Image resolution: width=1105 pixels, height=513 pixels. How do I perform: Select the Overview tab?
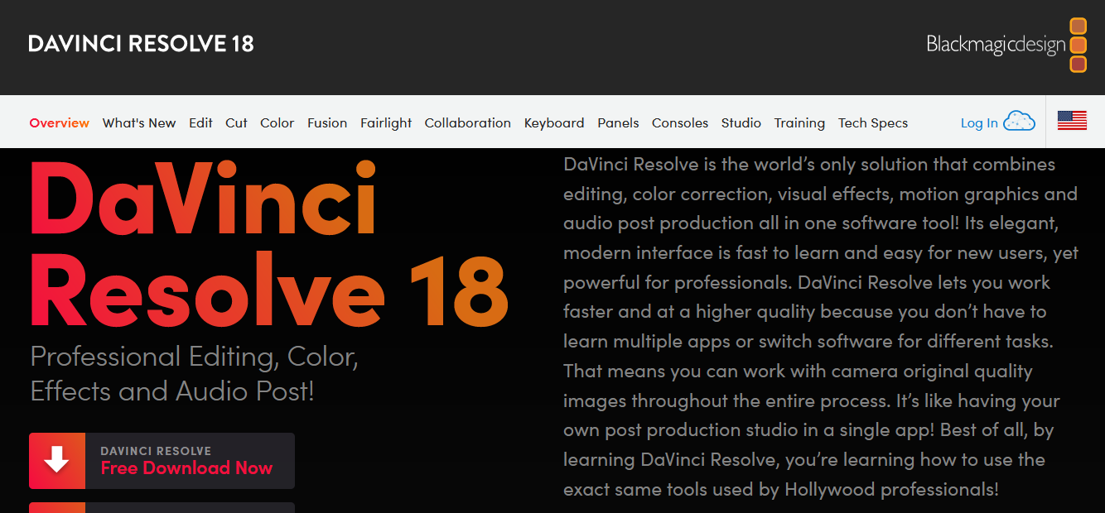click(60, 122)
